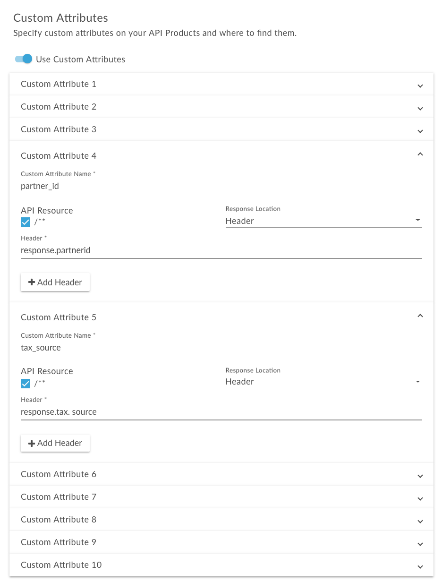
Task: Collapse Custom Attribute 5 using the up chevron
Action: pos(420,316)
